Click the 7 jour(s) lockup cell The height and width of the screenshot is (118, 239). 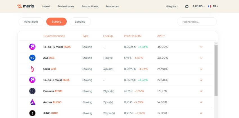tap(108, 102)
